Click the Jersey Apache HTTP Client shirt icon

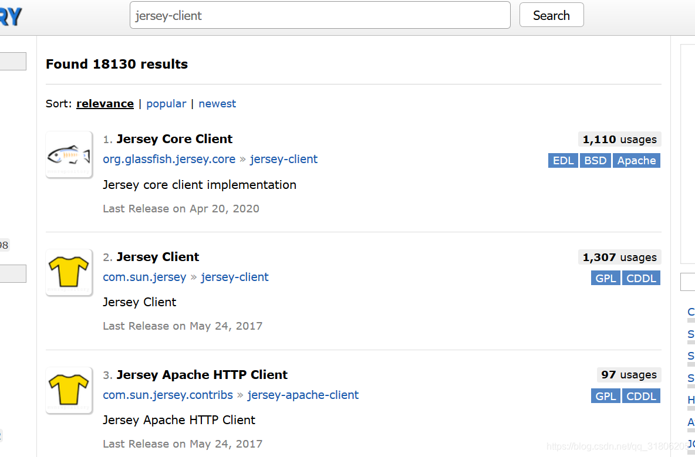(69, 390)
